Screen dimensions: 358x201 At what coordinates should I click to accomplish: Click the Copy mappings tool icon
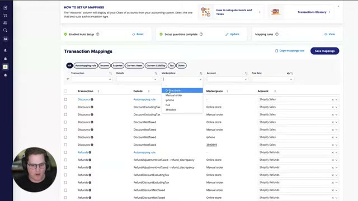coord(276,51)
